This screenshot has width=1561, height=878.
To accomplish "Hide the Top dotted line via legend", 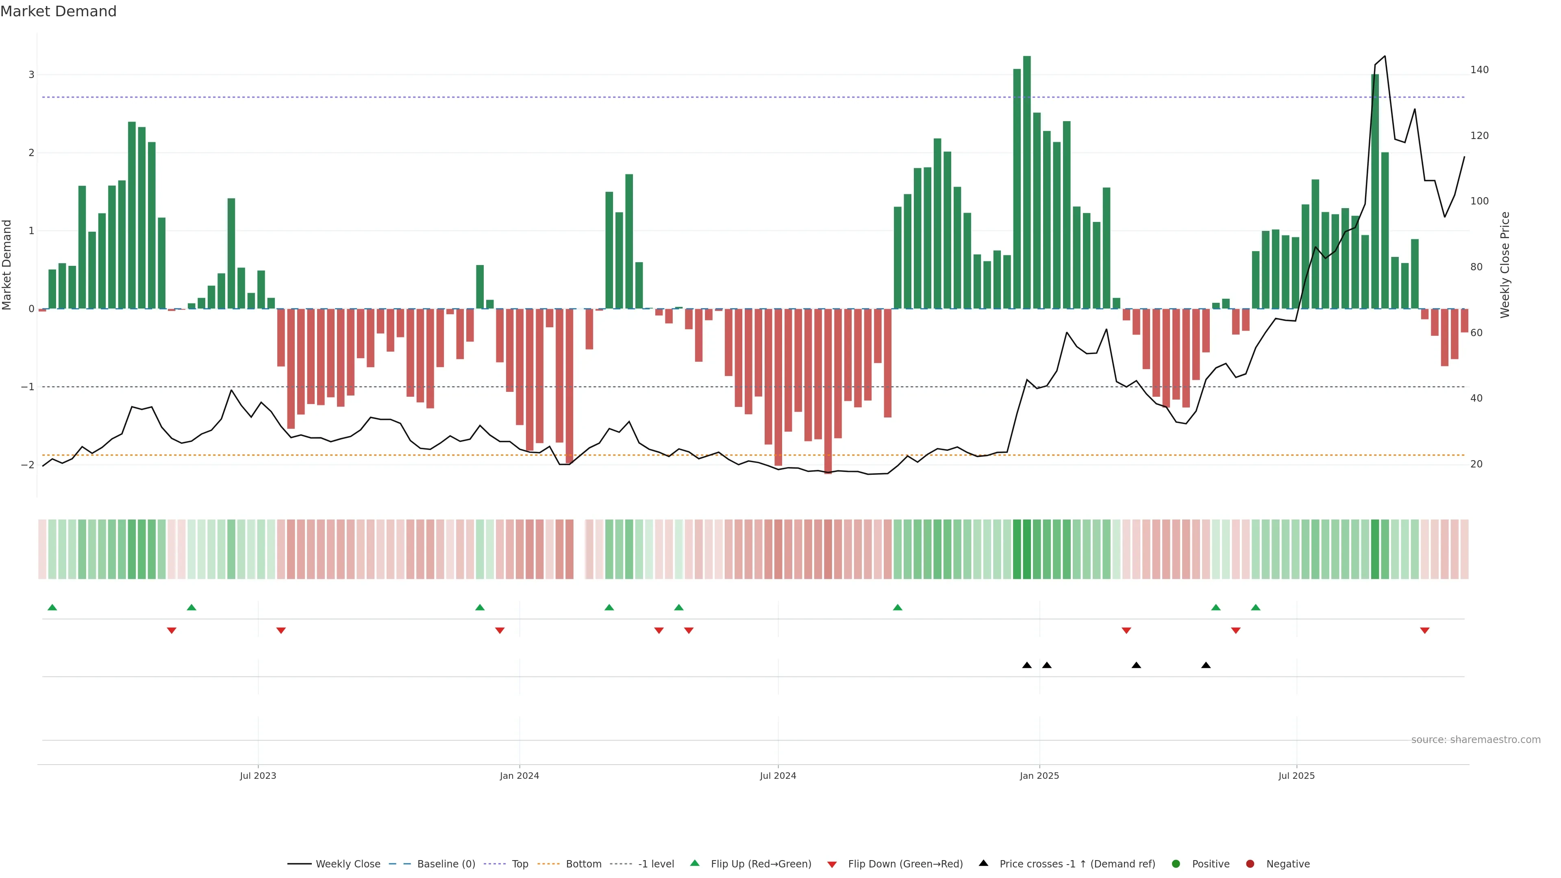I will [x=520, y=864].
